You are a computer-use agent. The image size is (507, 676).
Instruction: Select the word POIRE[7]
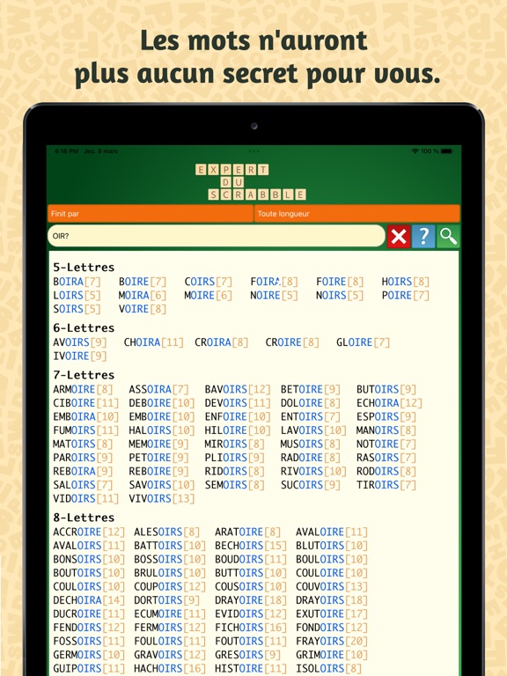coord(405,296)
